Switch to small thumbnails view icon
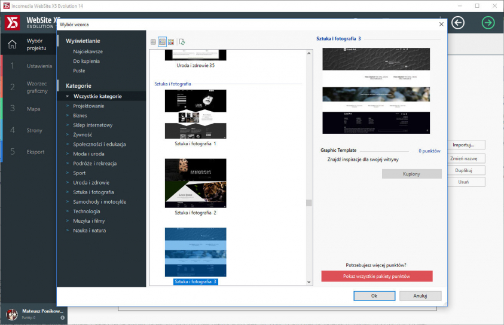504x325 pixels. [x=153, y=42]
